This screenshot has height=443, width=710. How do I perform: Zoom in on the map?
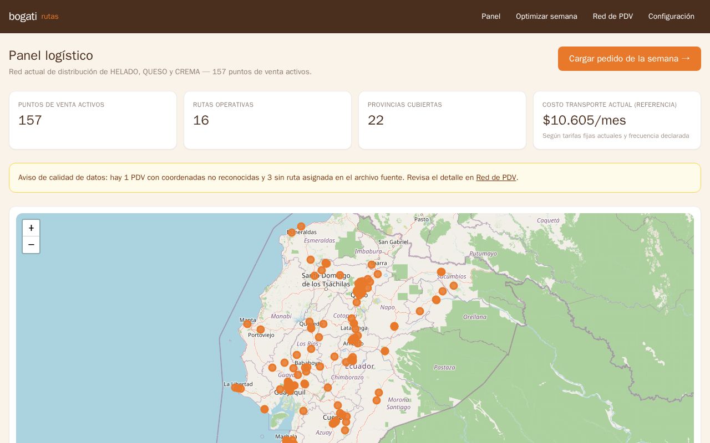(31, 228)
